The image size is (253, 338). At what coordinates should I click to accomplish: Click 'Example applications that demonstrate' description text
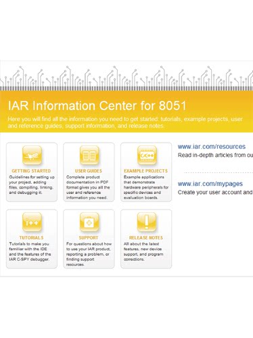[x=146, y=187]
